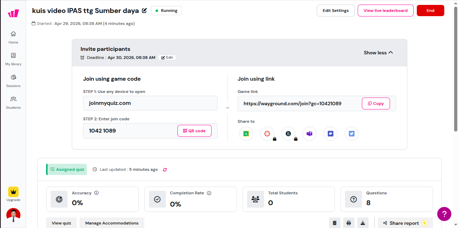Share the quiz on Twitter
458x228 pixels.
[x=351, y=134]
